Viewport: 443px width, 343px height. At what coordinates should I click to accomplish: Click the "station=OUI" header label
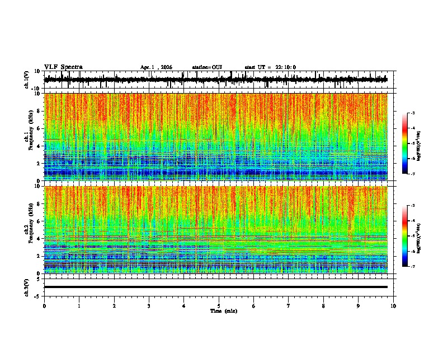pos(207,67)
